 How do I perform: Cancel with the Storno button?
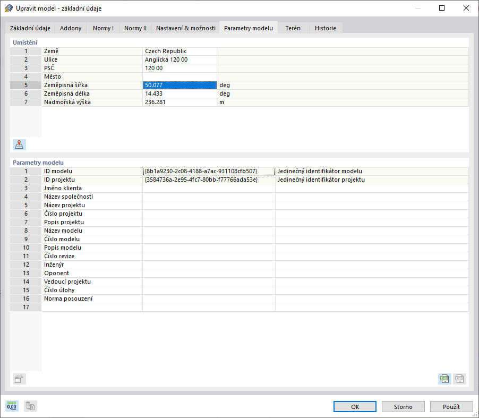403,407
